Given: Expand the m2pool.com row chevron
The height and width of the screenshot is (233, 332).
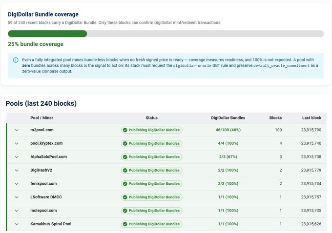Looking at the screenshot, I should tap(17, 130).
